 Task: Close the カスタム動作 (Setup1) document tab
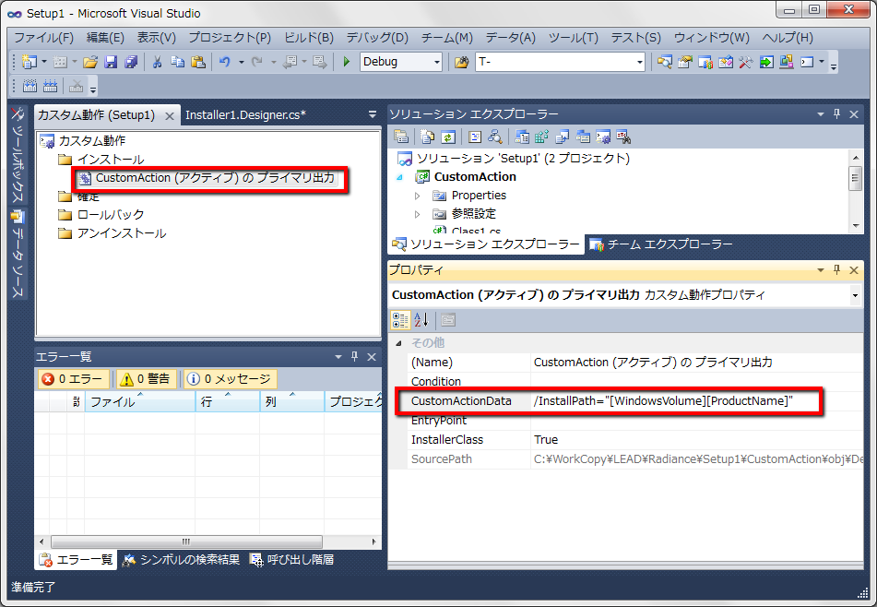(170, 116)
